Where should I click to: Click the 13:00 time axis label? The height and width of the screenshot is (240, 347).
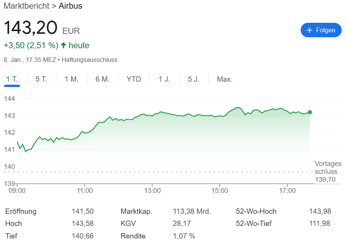[x=152, y=191]
